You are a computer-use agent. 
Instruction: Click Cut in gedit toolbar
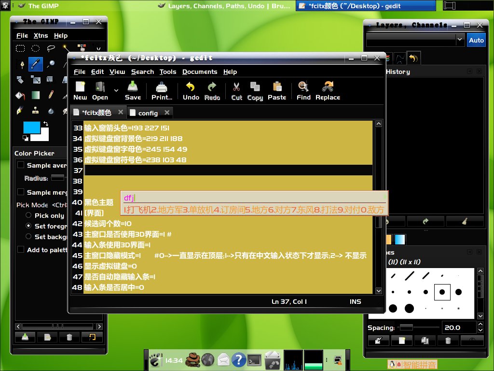coord(236,91)
